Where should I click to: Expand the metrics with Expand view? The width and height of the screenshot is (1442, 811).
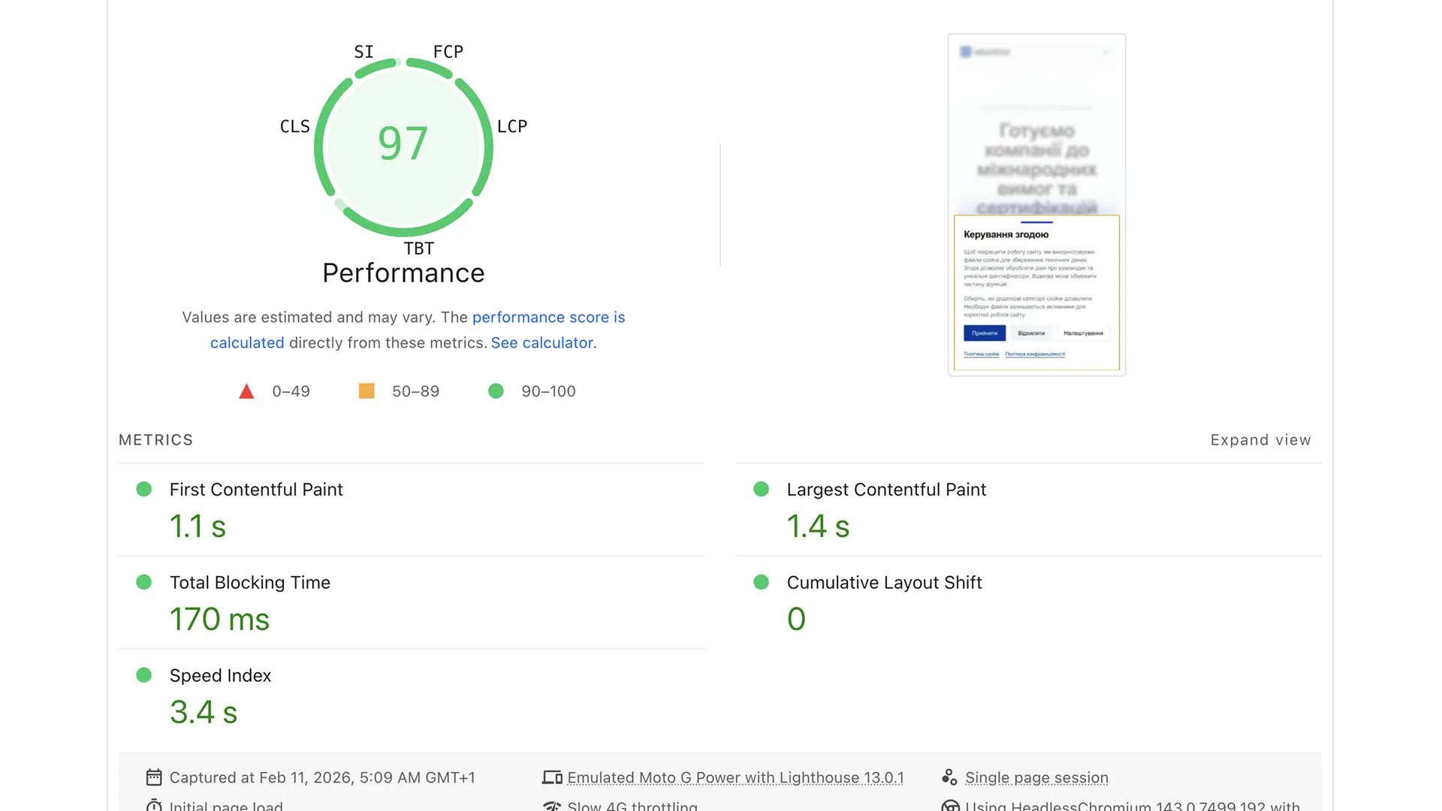pyautogui.click(x=1260, y=439)
